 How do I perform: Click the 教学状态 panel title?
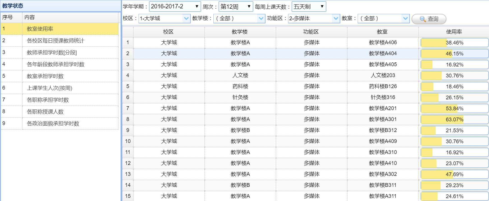click(13, 6)
